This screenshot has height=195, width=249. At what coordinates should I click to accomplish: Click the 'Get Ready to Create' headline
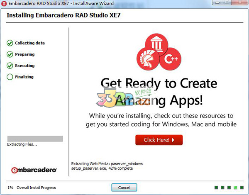click(x=159, y=84)
